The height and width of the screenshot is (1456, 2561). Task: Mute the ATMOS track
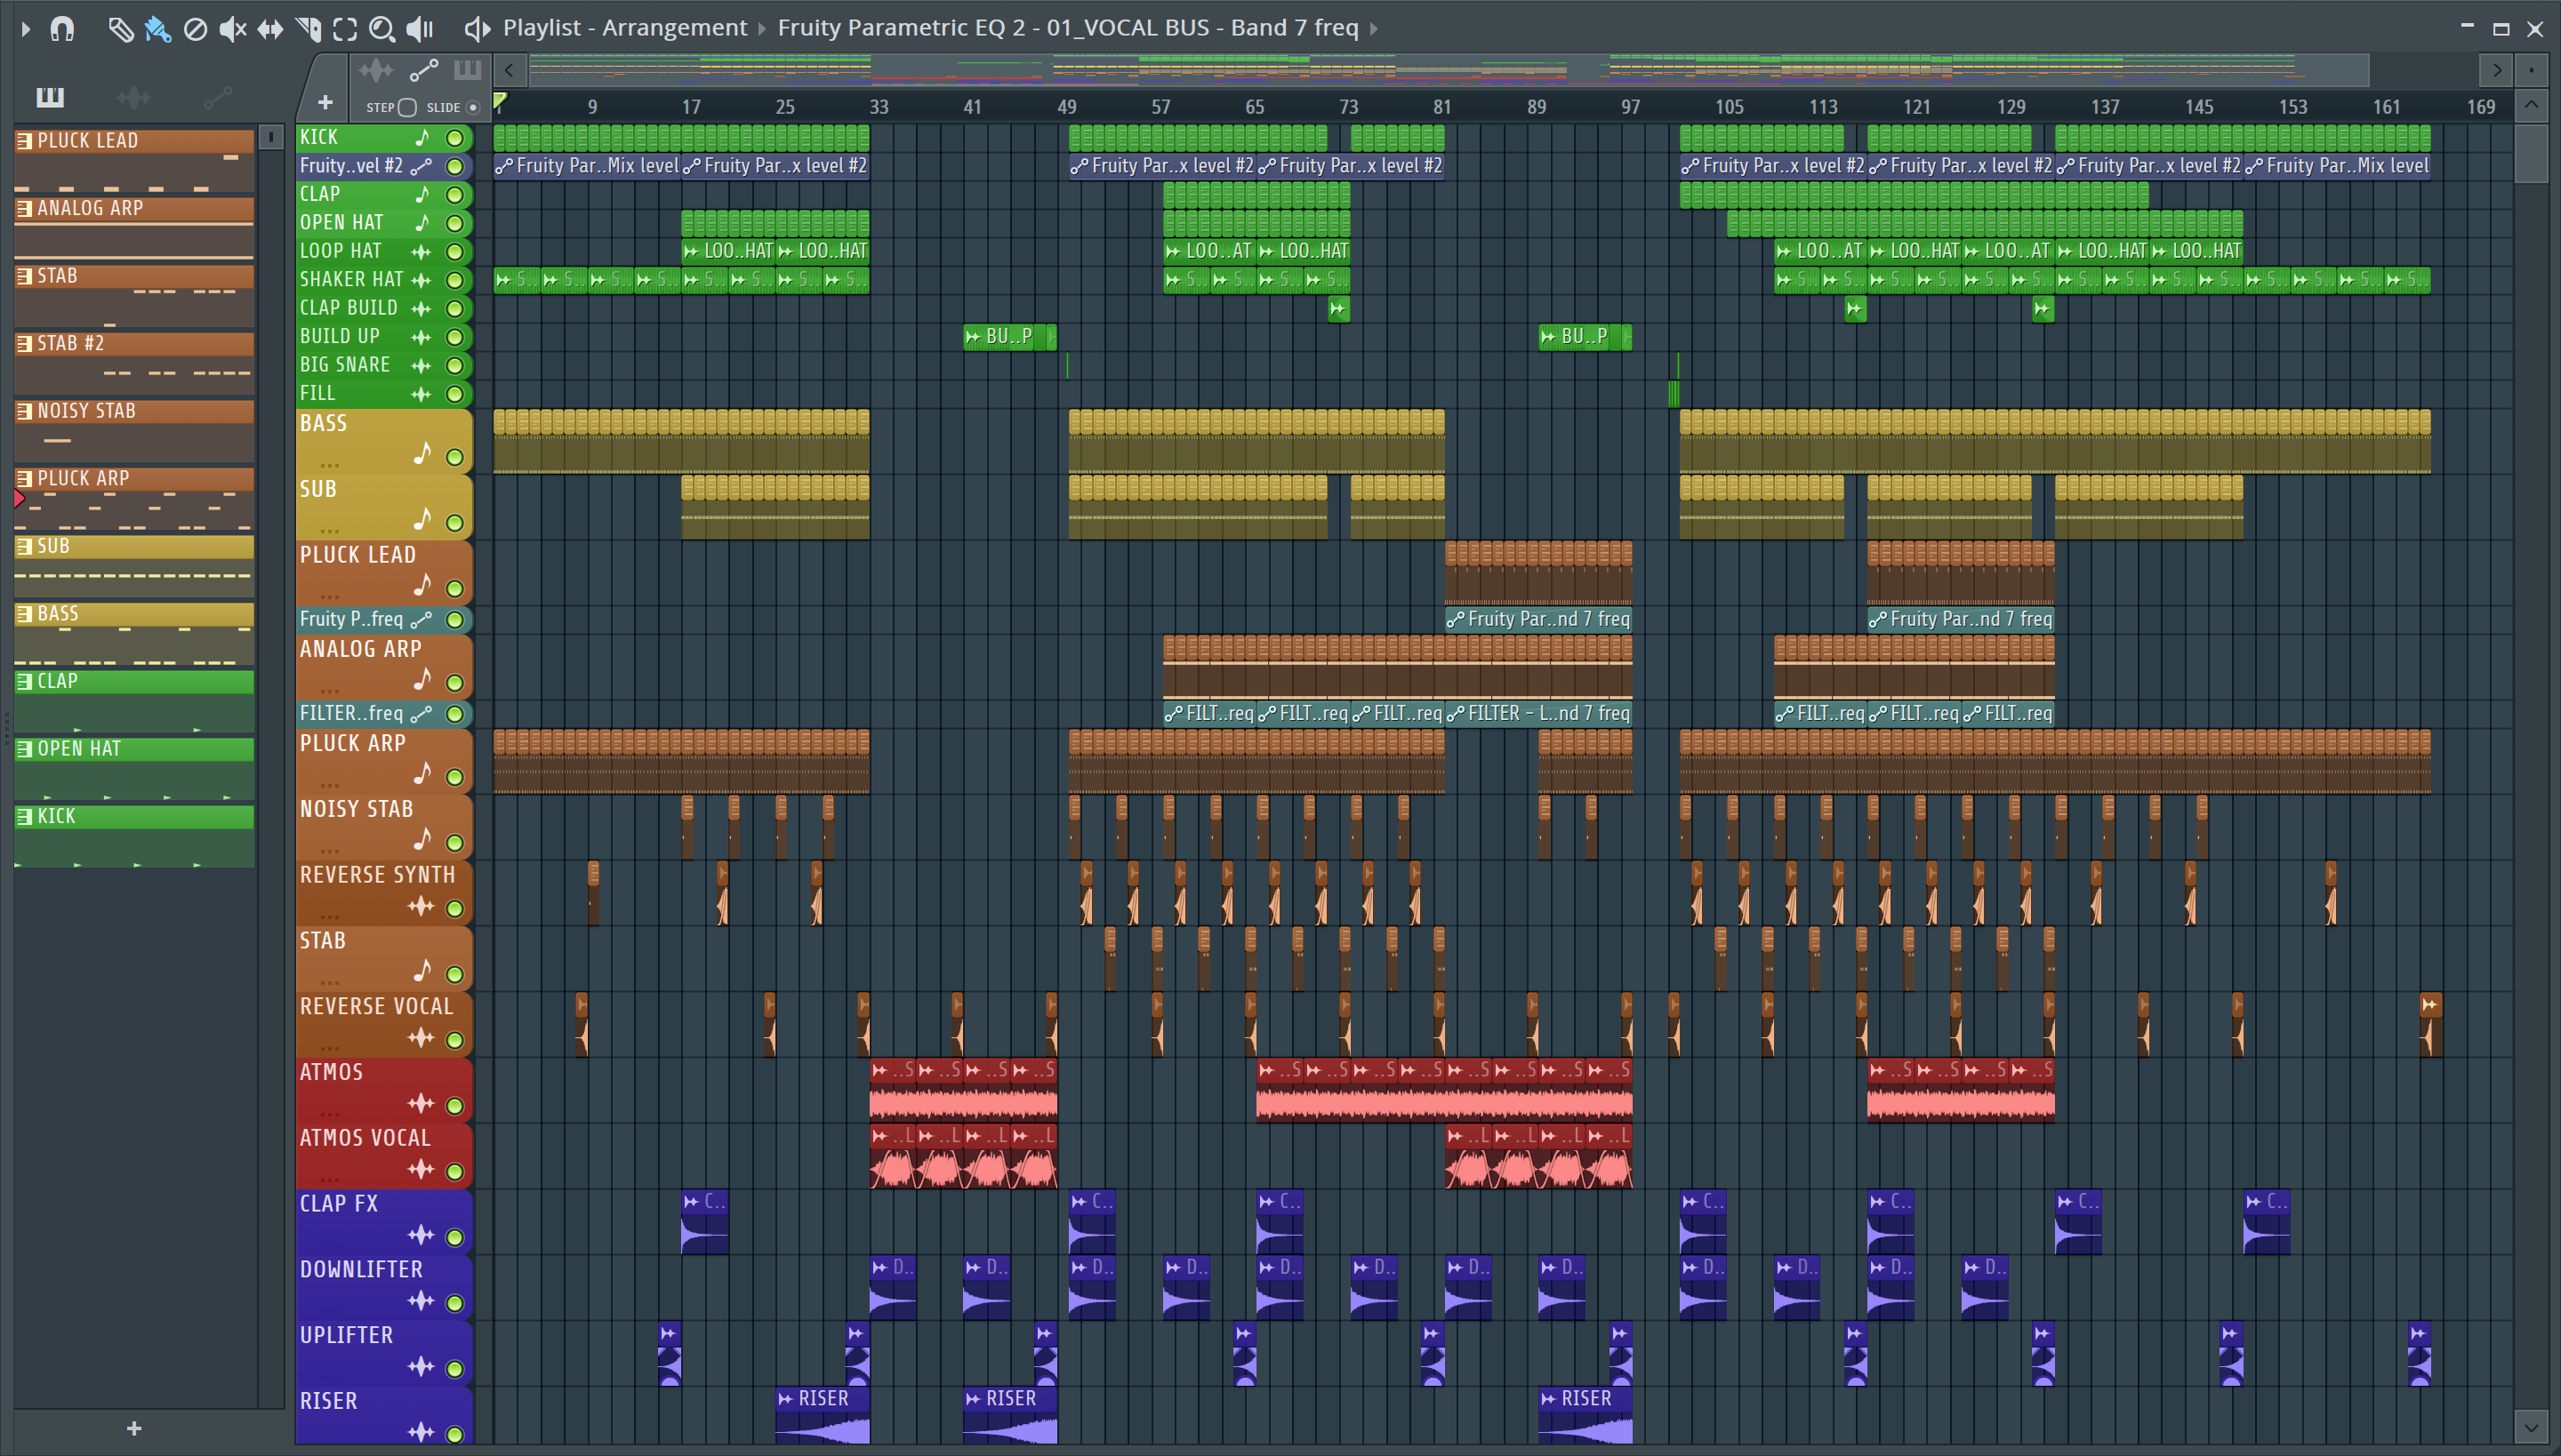(x=454, y=1106)
